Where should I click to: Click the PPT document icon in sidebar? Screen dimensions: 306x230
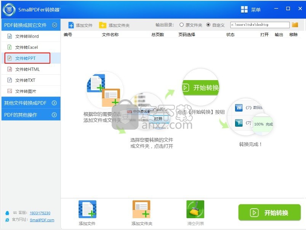(10, 58)
